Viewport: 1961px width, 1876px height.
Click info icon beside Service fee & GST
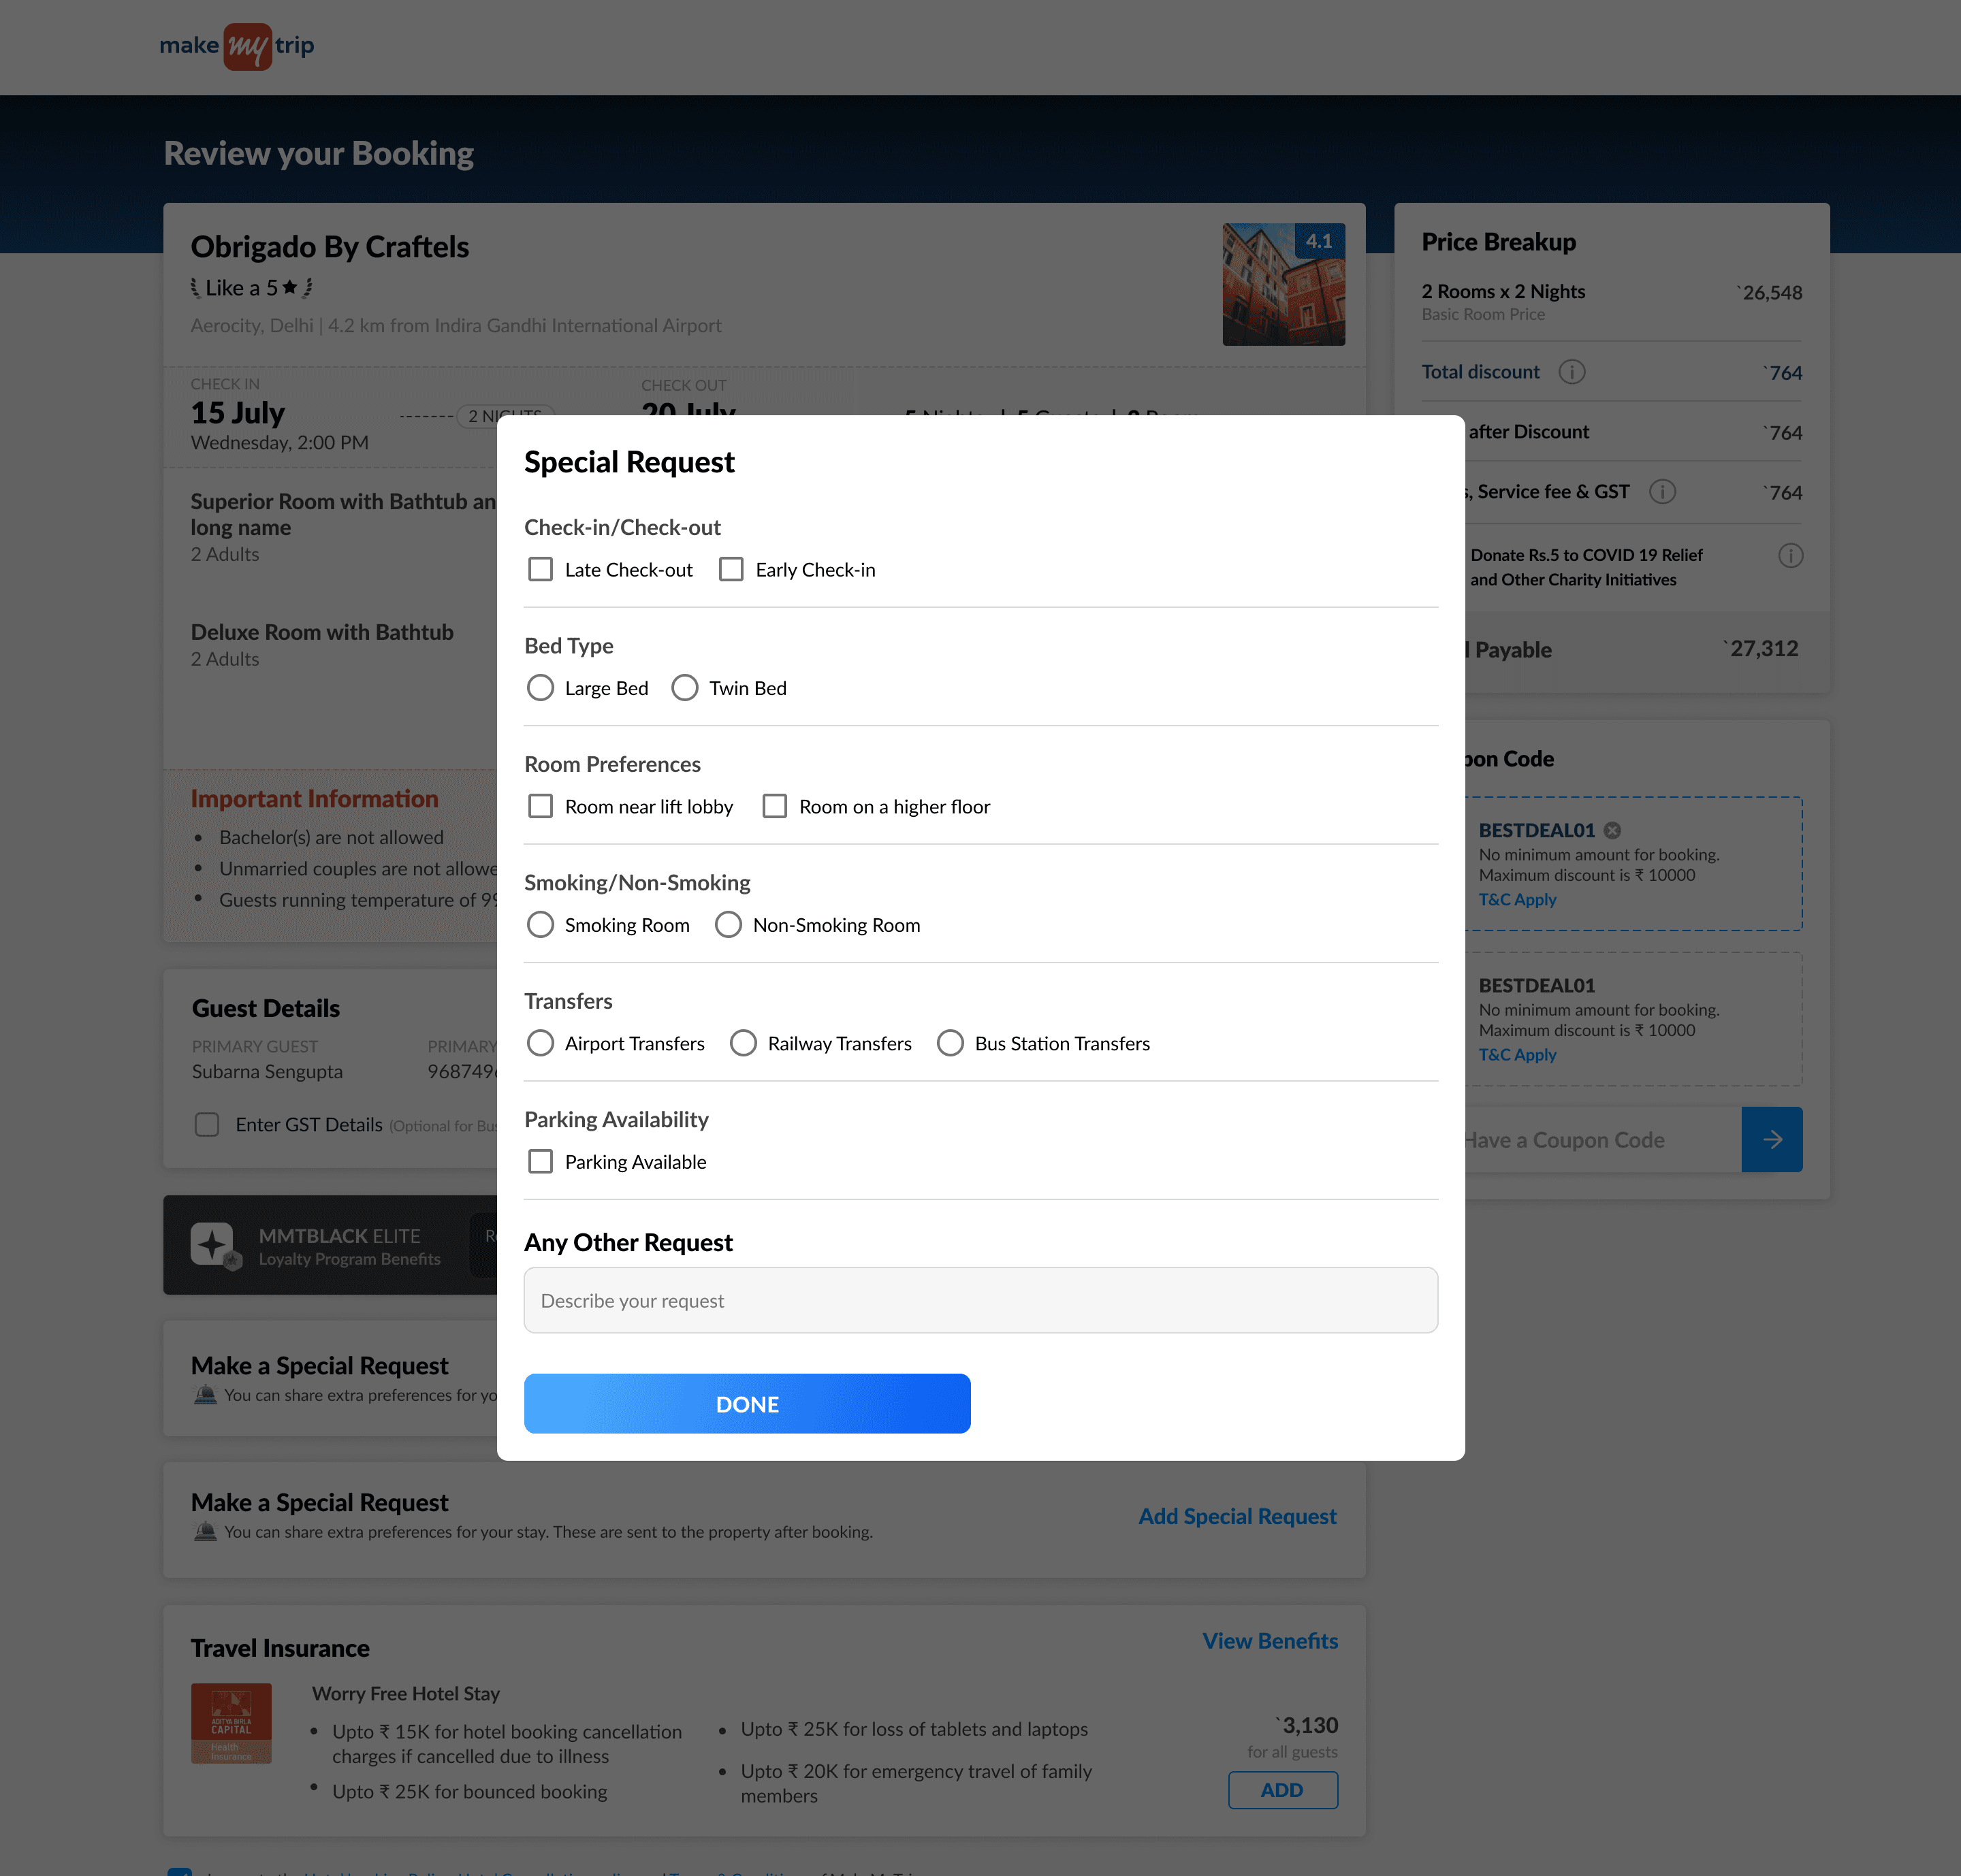point(1662,492)
